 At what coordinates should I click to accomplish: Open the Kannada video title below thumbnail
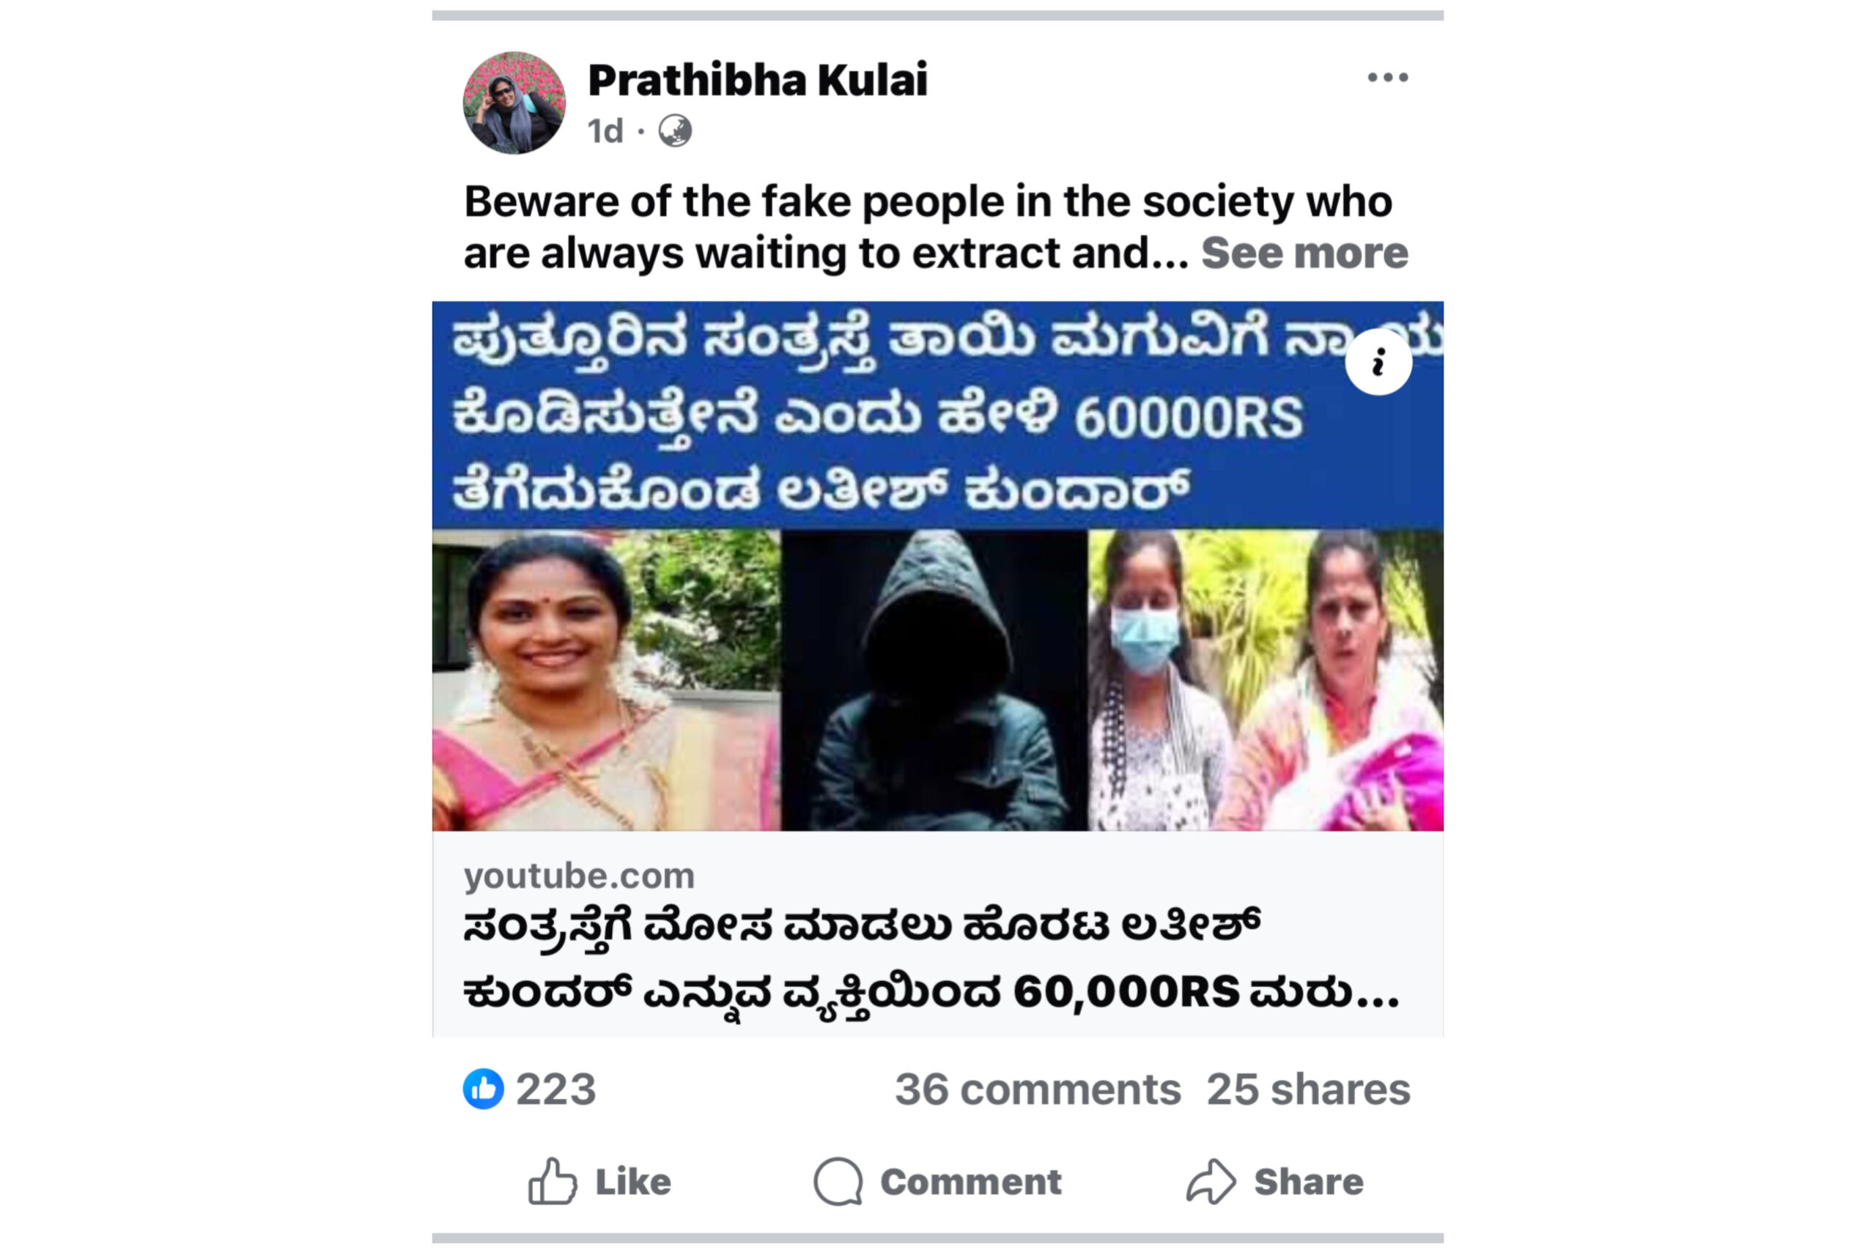click(931, 960)
